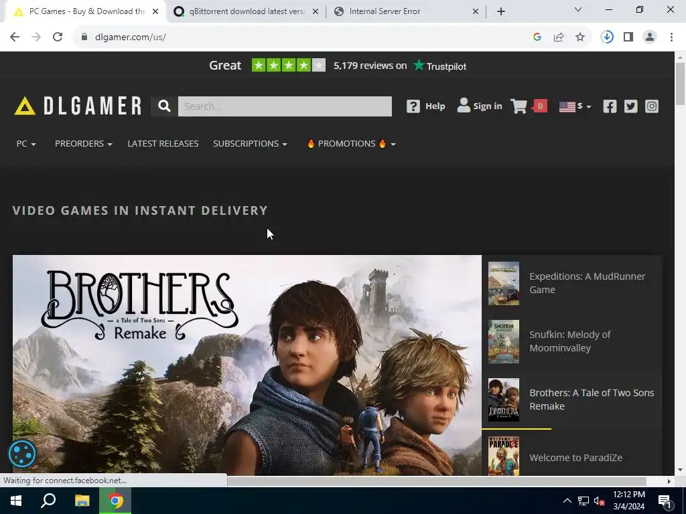Image resolution: width=686 pixels, height=514 pixels.
Task: Open the Trustpilot logo link
Action: click(440, 66)
